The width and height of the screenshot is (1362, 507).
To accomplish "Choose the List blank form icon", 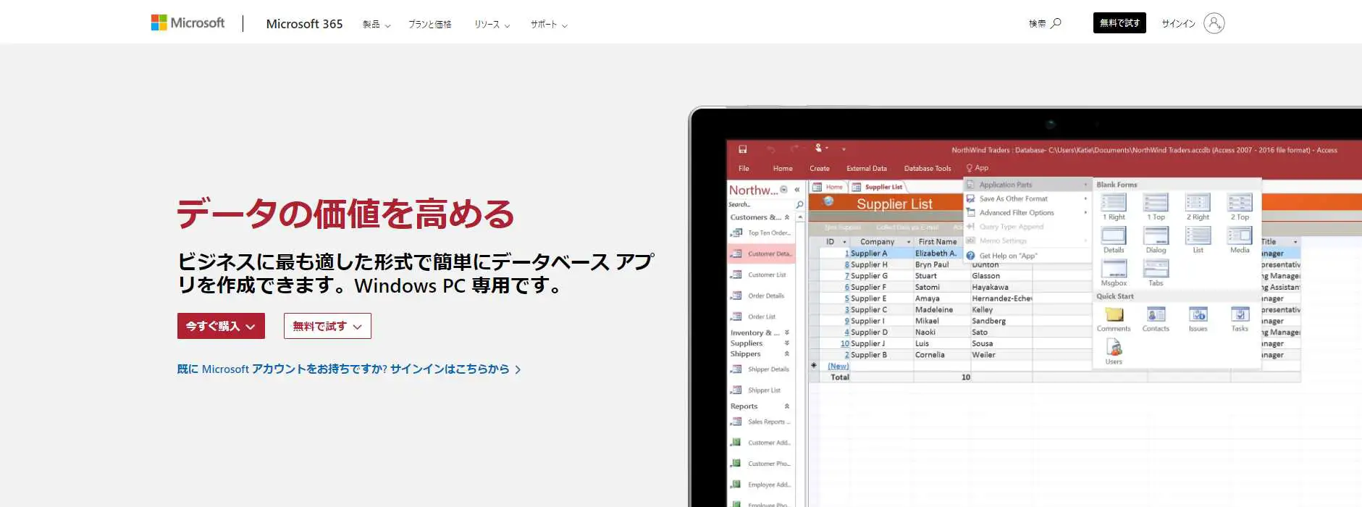I will (1198, 235).
